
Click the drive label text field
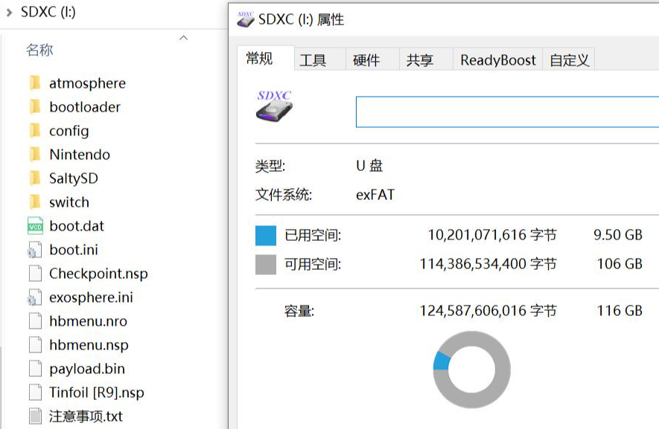point(506,112)
